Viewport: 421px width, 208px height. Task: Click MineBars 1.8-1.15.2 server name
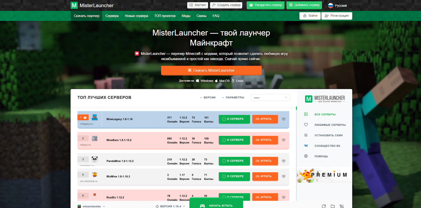[x=119, y=140]
